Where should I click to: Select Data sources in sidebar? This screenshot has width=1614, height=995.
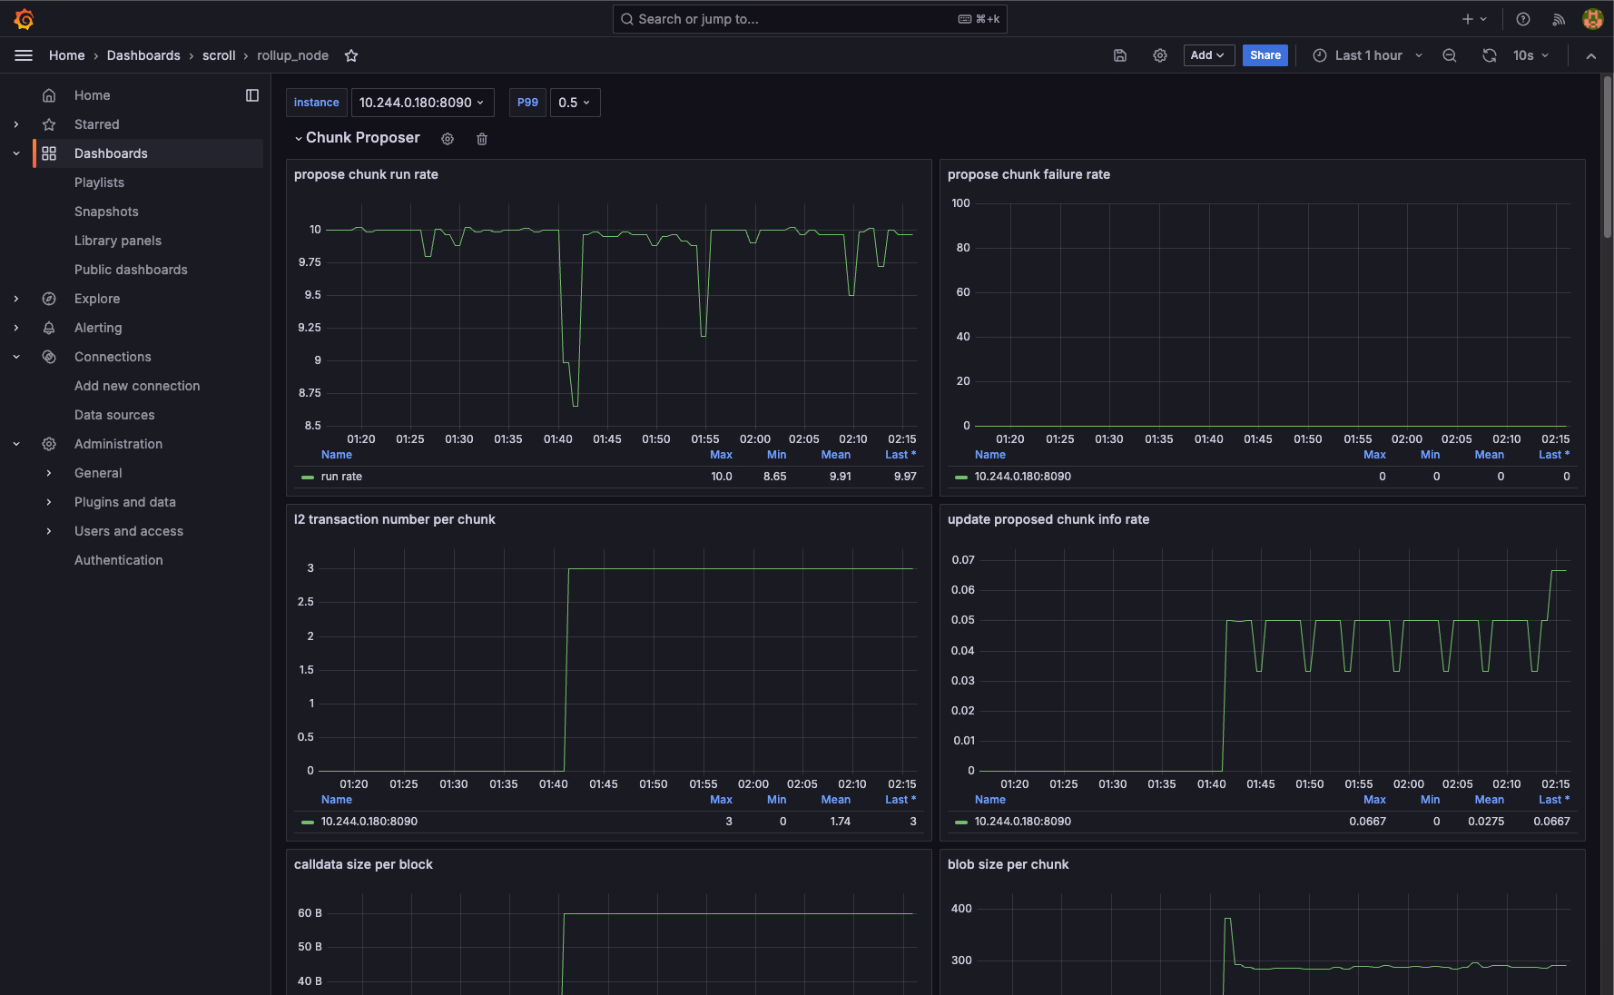114,415
